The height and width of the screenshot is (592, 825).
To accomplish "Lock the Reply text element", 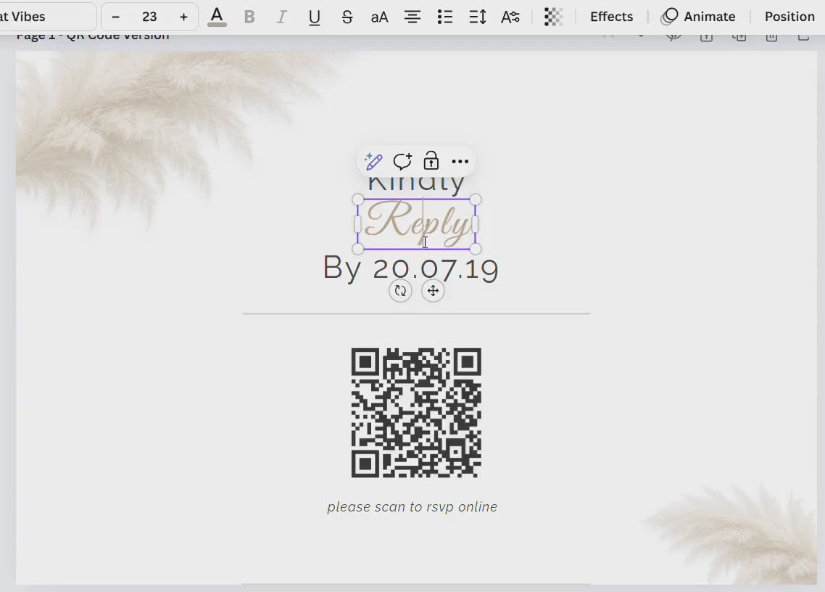I will [431, 161].
